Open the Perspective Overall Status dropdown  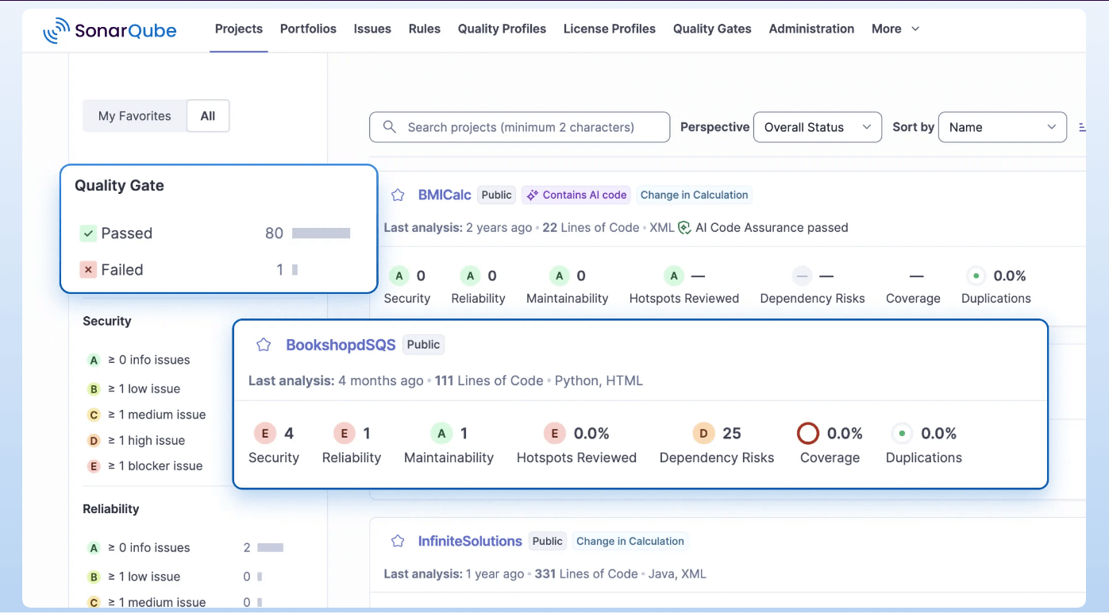click(817, 127)
